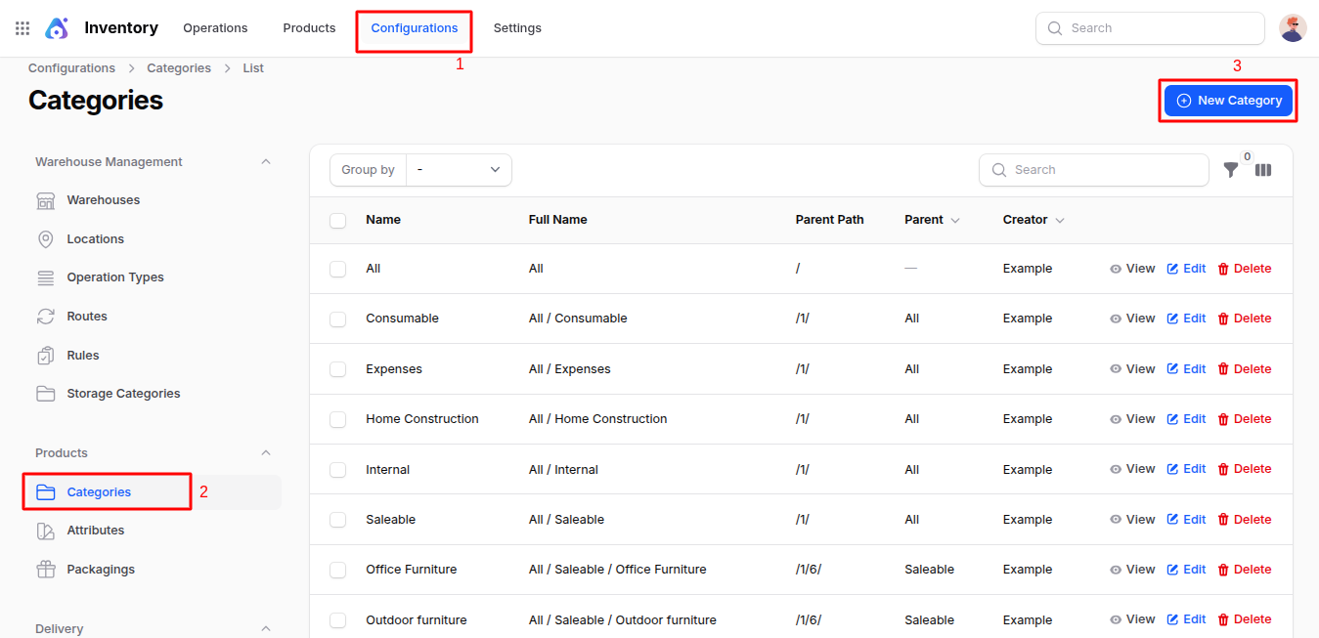The image size is (1319, 638).
Task: Open the Parent column sort dropdown
Action: (953, 220)
